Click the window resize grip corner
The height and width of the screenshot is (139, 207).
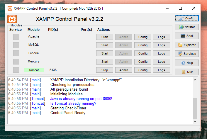199,129
